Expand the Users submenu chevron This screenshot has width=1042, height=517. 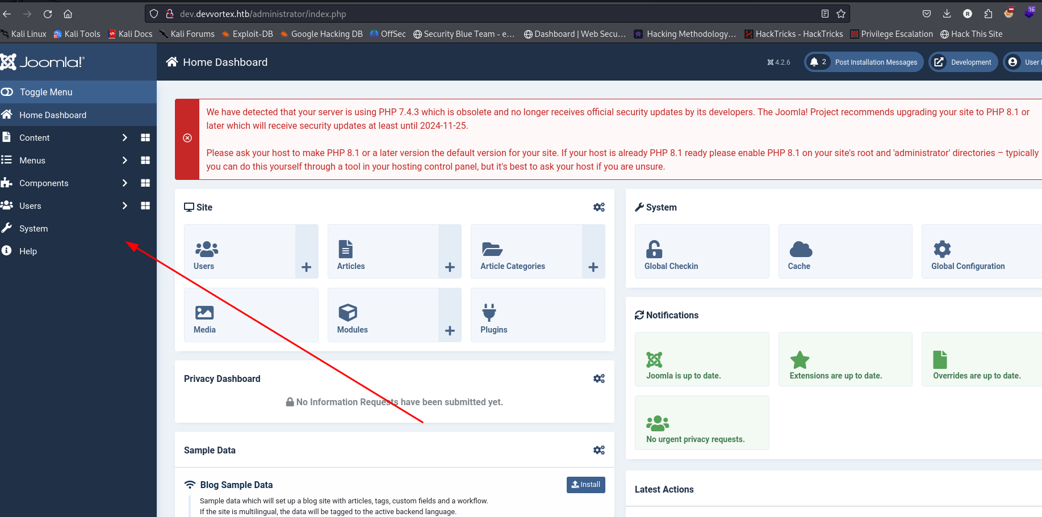pyautogui.click(x=124, y=206)
